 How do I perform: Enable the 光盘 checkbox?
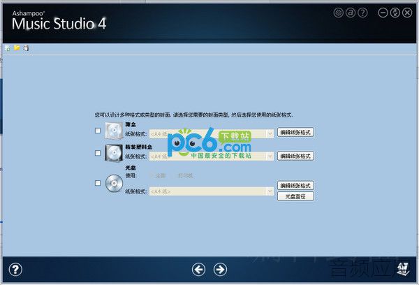(98, 183)
